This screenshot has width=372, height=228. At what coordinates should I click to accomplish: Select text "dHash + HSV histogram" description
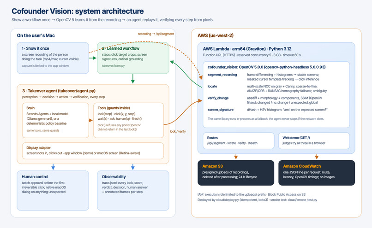pos(287,110)
